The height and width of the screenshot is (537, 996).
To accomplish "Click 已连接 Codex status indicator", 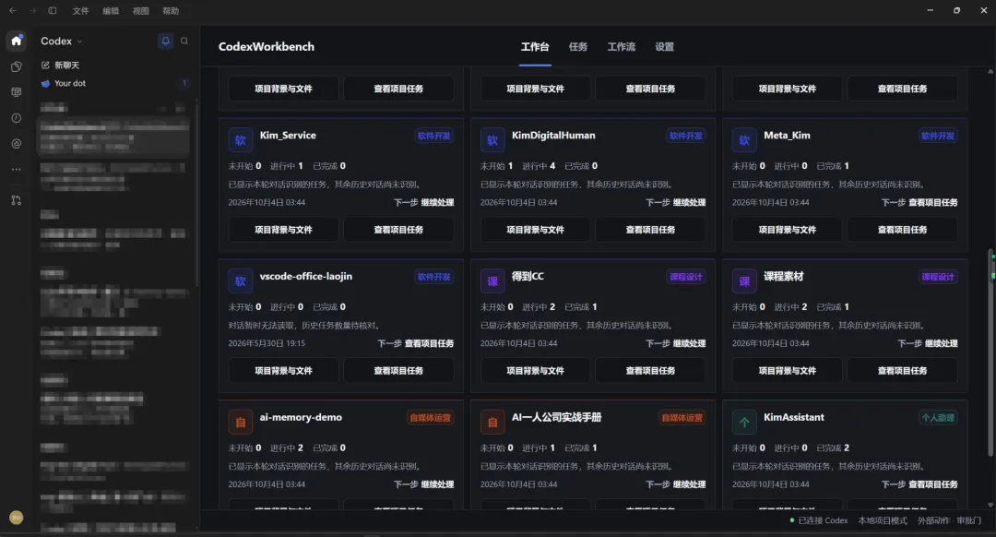I will pyautogui.click(x=818, y=520).
